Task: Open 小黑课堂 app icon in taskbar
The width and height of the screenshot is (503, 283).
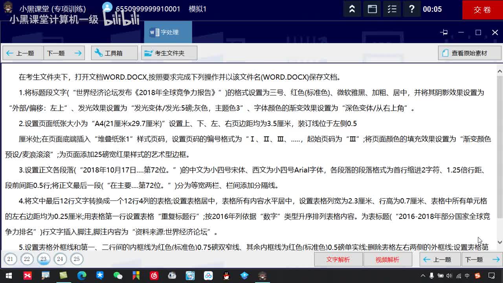Action: click(263, 276)
